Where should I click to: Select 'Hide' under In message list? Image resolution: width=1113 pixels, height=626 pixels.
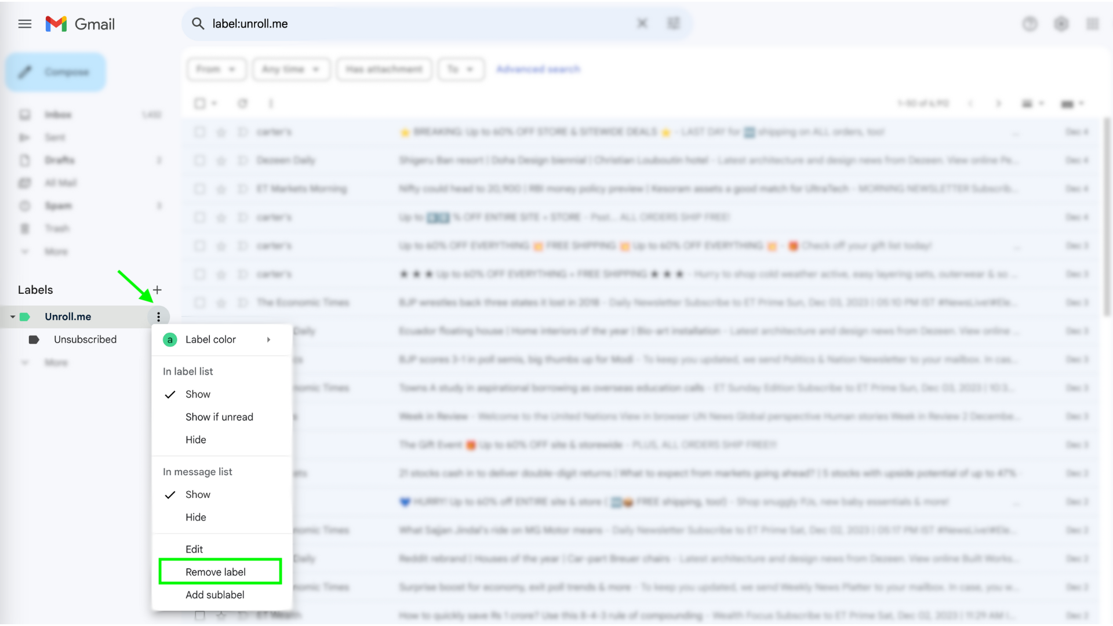click(195, 518)
